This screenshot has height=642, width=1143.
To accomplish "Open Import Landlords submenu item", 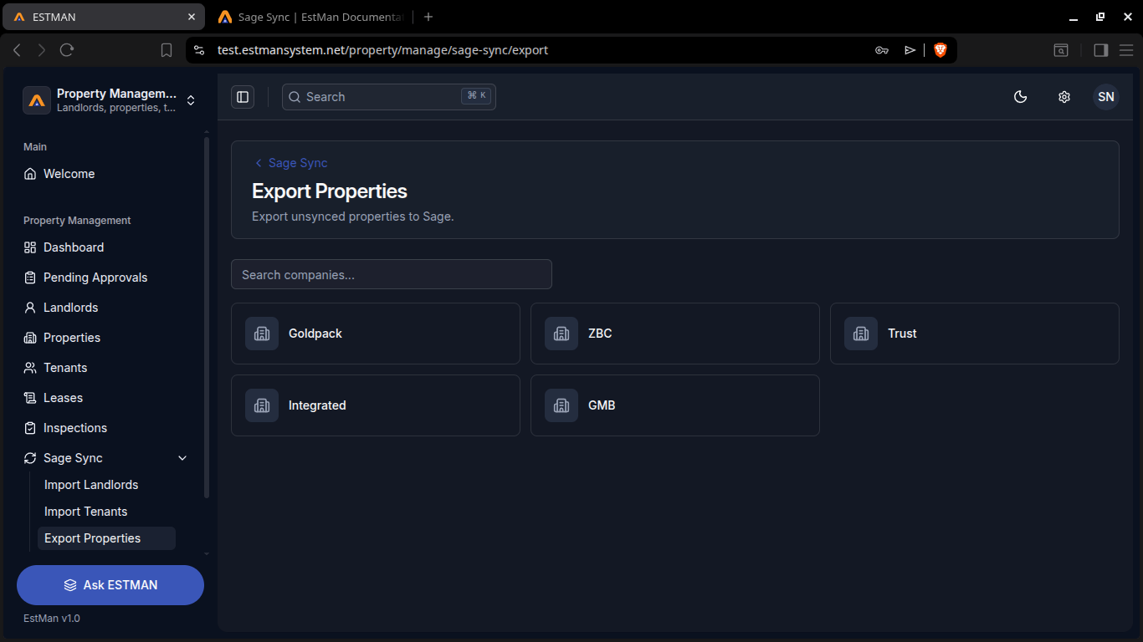I will (x=91, y=485).
